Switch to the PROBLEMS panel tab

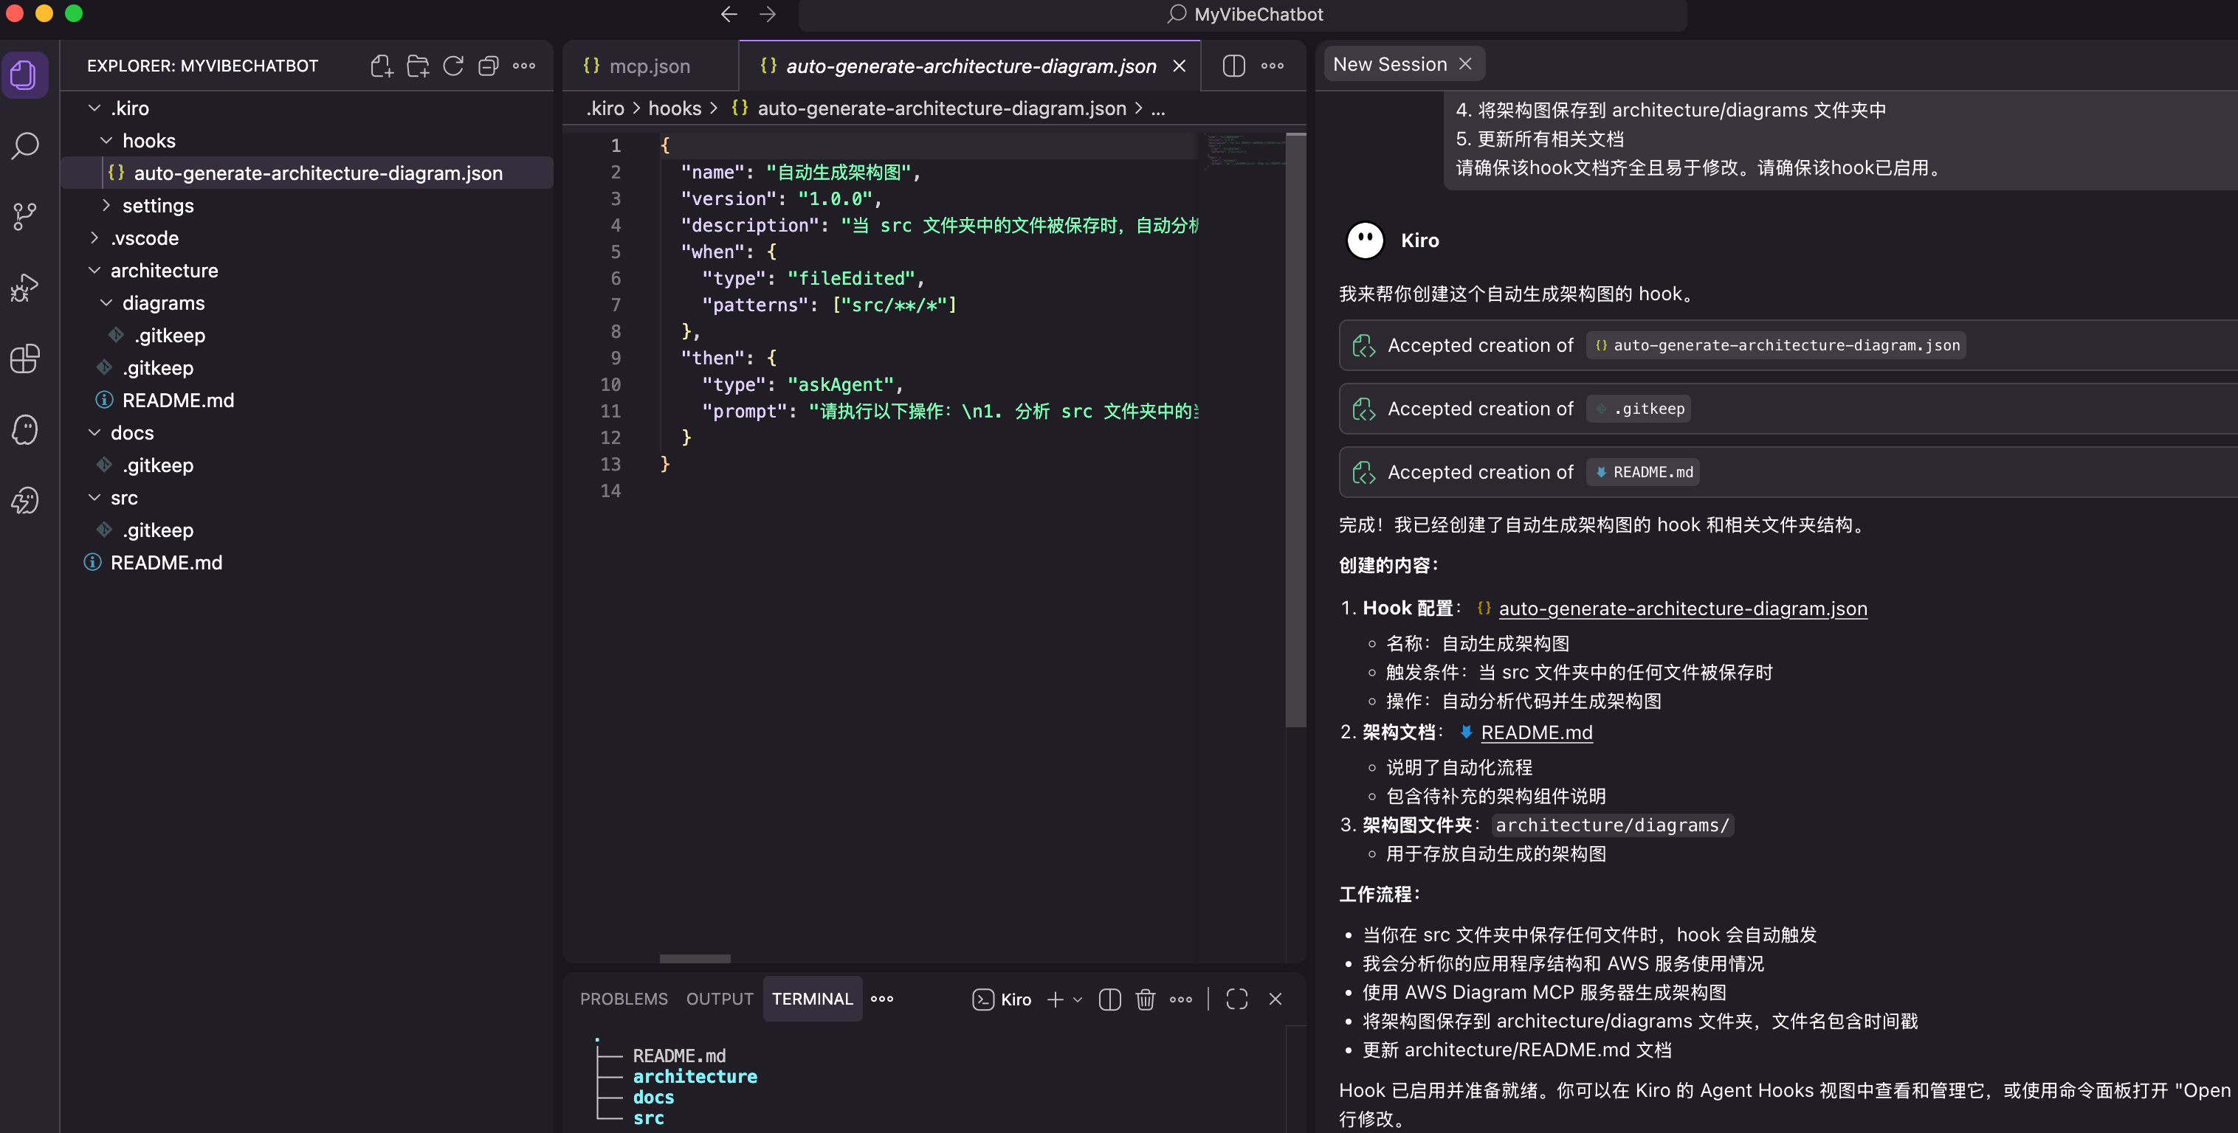click(x=624, y=999)
